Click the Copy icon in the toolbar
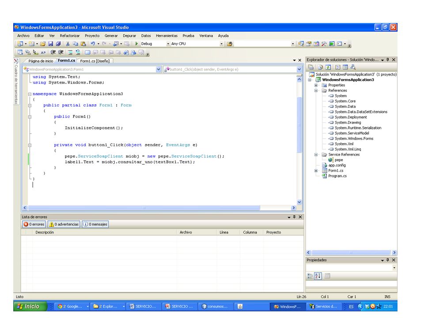The image size is (424, 318). [76, 44]
